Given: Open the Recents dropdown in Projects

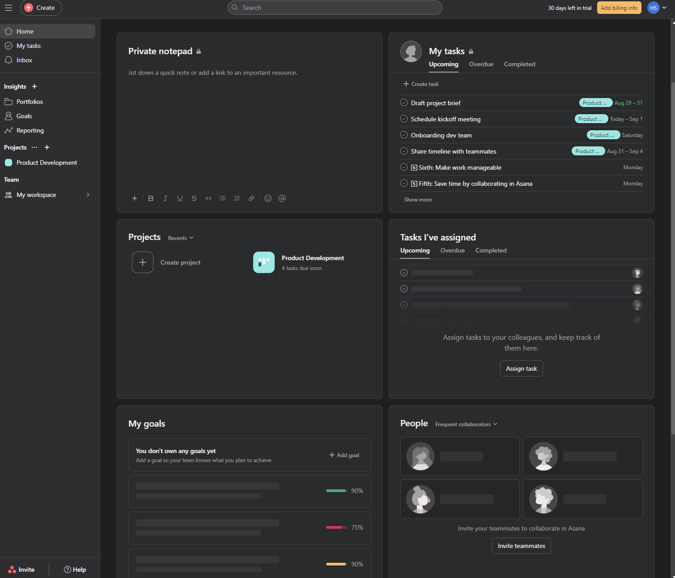Looking at the screenshot, I should [x=181, y=238].
